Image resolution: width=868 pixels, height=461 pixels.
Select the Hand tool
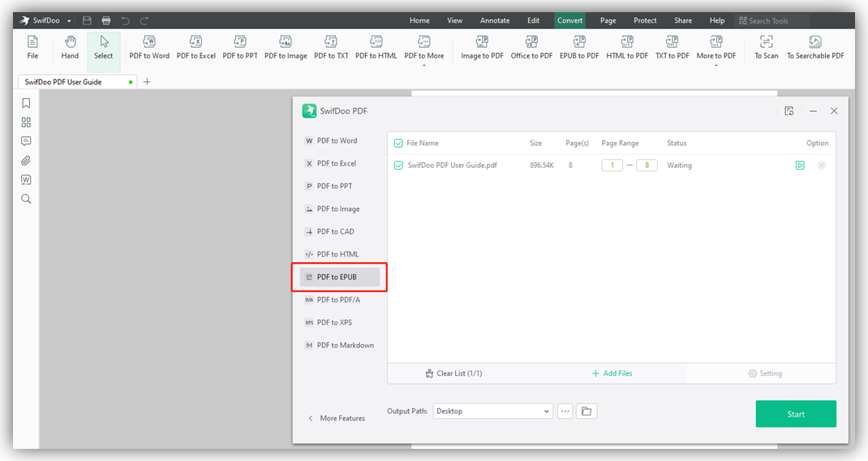pos(70,48)
